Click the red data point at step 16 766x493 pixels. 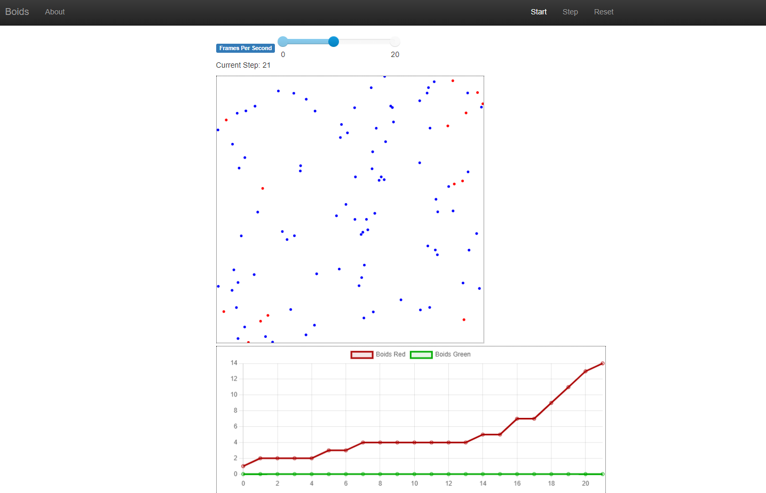pos(517,419)
